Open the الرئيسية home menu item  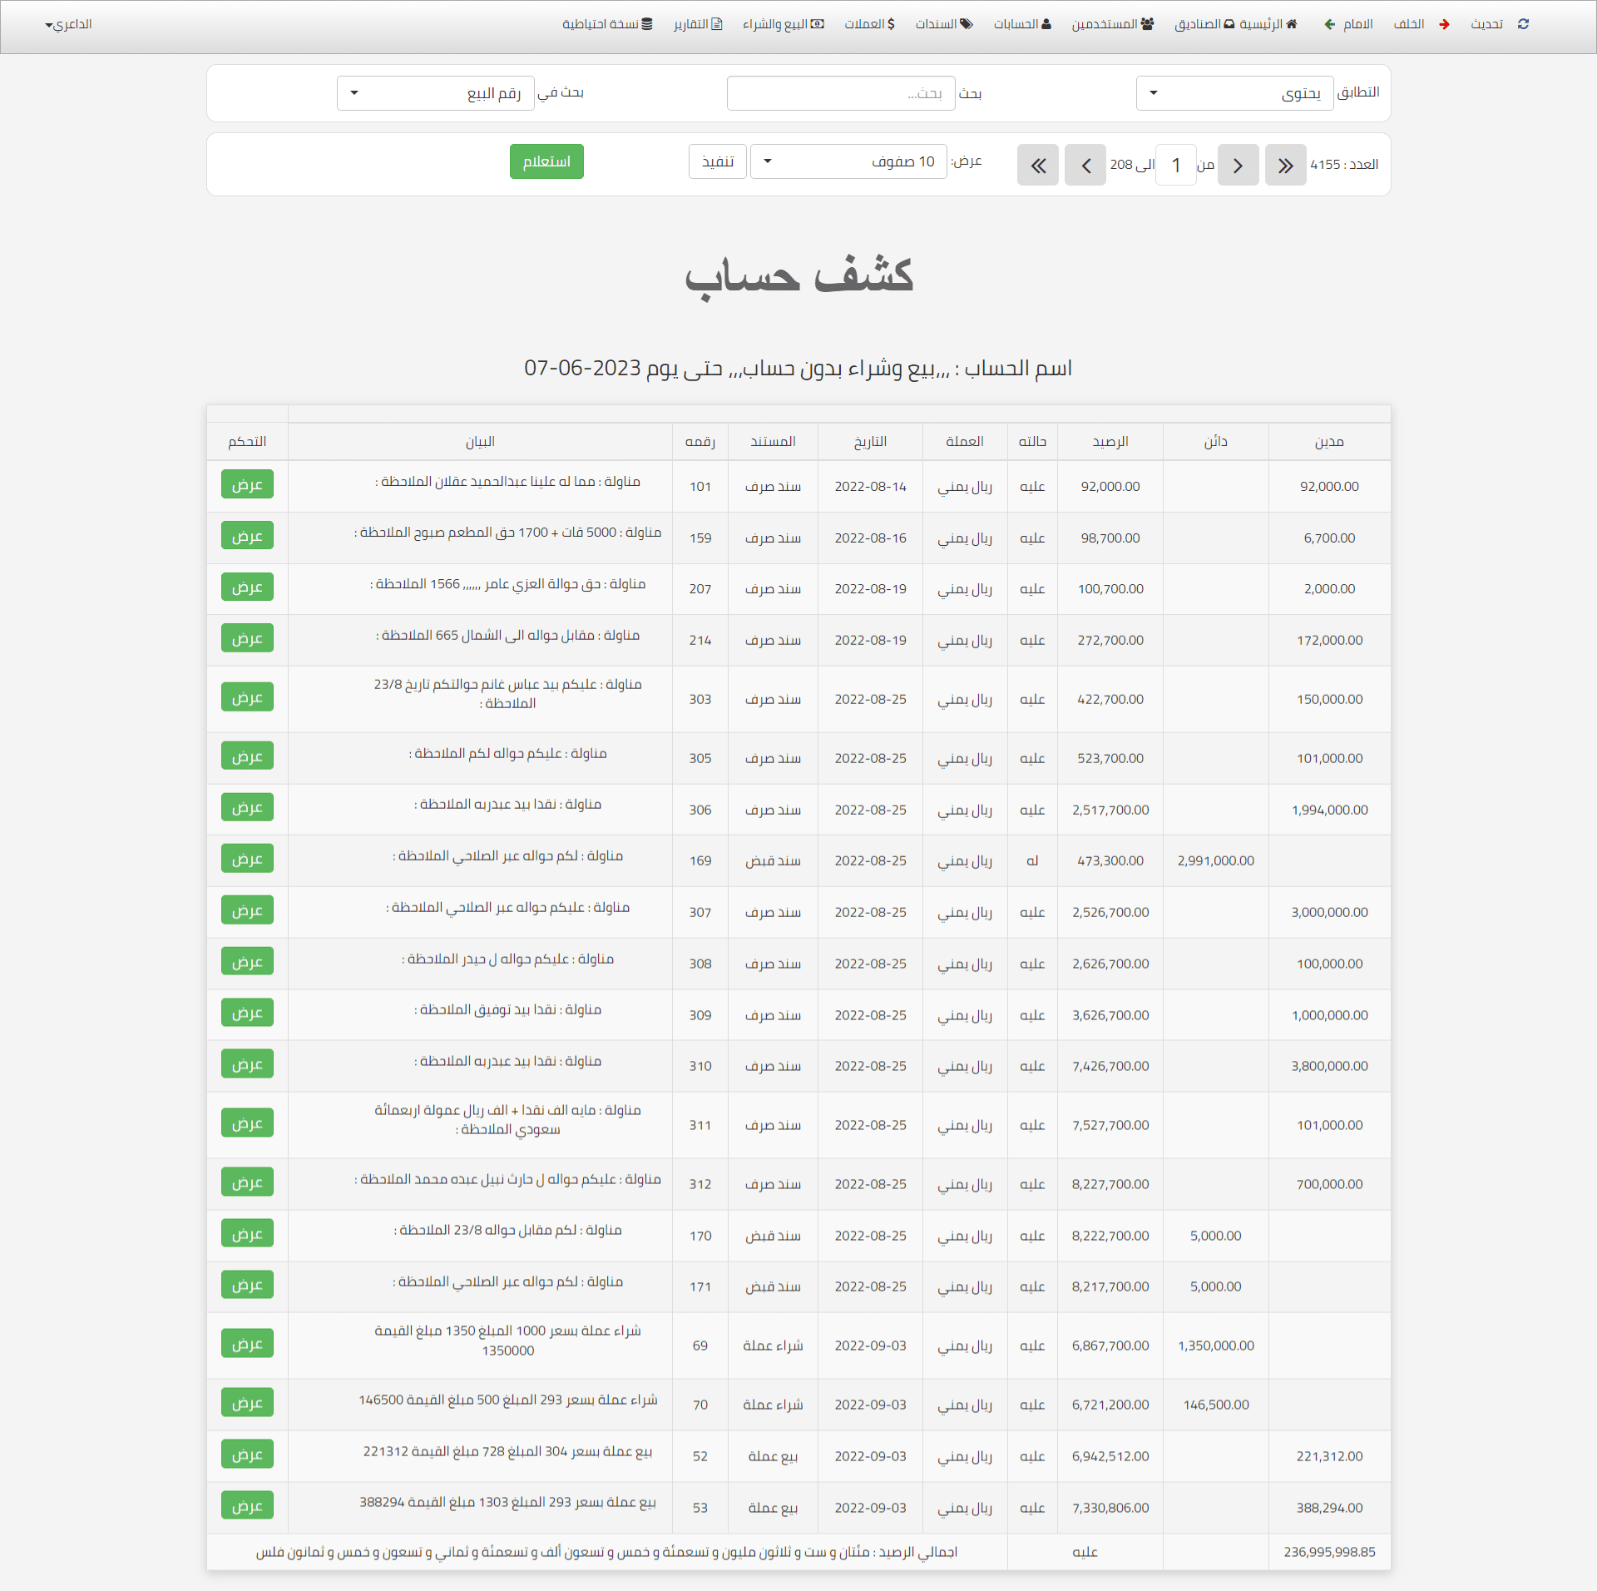pos(1268,24)
